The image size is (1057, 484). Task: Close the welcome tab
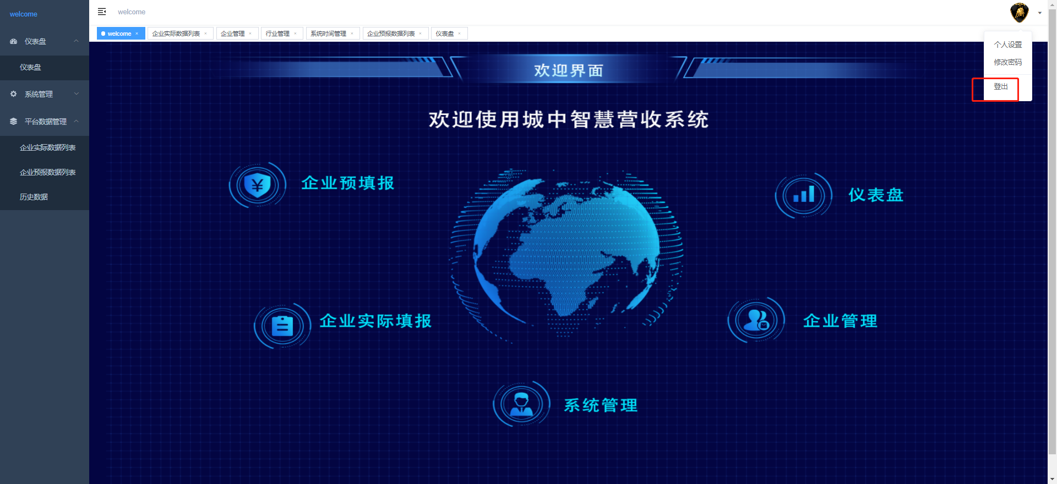(x=137, y=34)
